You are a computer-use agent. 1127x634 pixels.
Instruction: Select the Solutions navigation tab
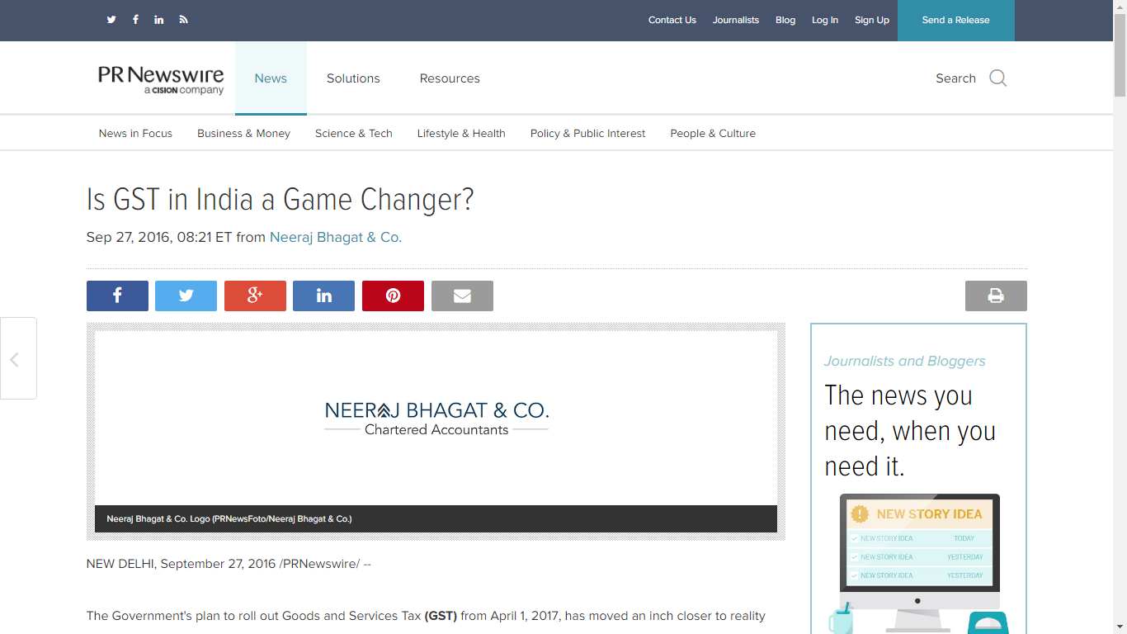pos(353,78)
